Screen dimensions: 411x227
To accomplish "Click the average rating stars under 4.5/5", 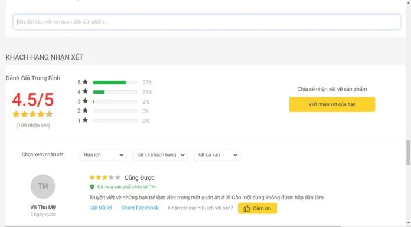I will click(32, 114).
